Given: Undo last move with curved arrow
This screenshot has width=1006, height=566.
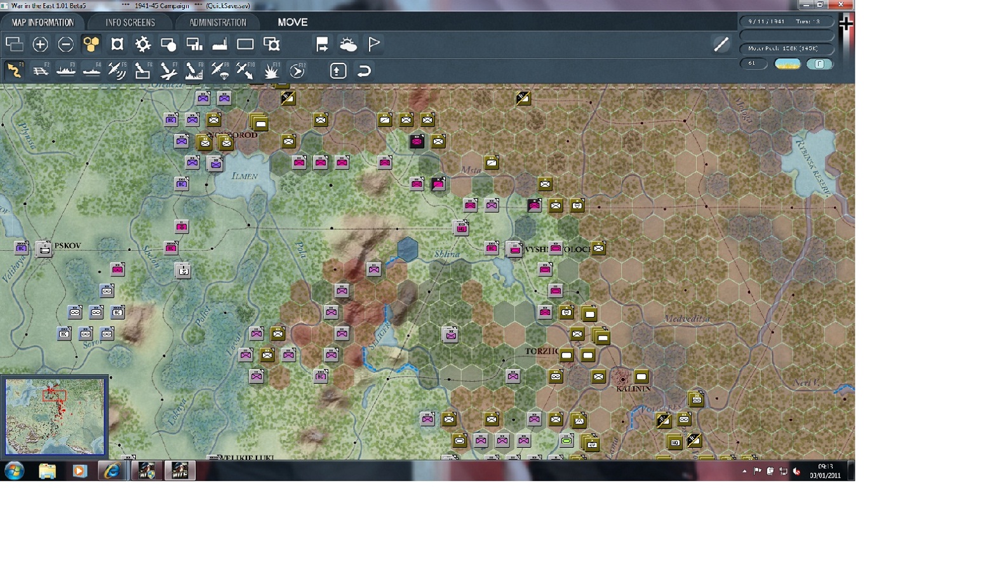Looking at the screenshot, I should click(x=364, y=71).
